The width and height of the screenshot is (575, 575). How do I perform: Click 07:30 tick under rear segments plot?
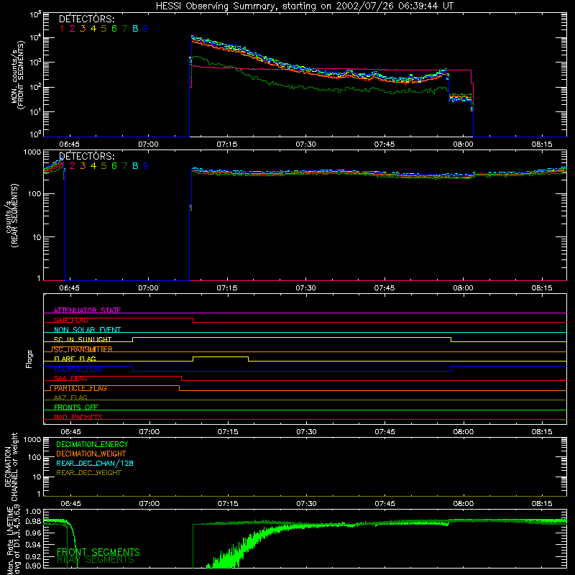pyautogui.click(x=305, y=288)
